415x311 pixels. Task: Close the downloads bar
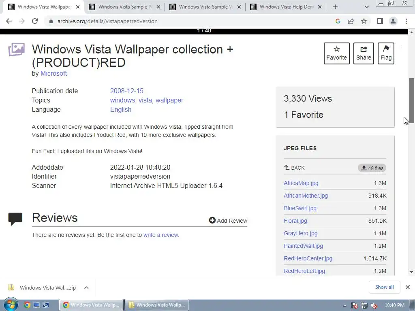point(408,287)
